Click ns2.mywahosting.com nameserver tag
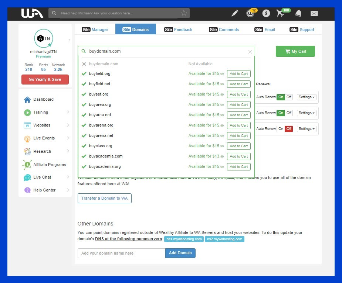342x283 pixels. tap(224, 239)
